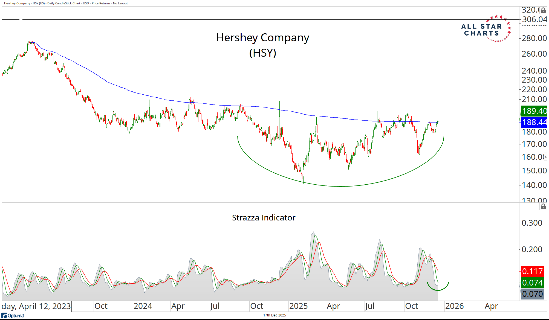Click the gray 0.070 indicator value label
The image size is (549, 320).
(532, 294)
